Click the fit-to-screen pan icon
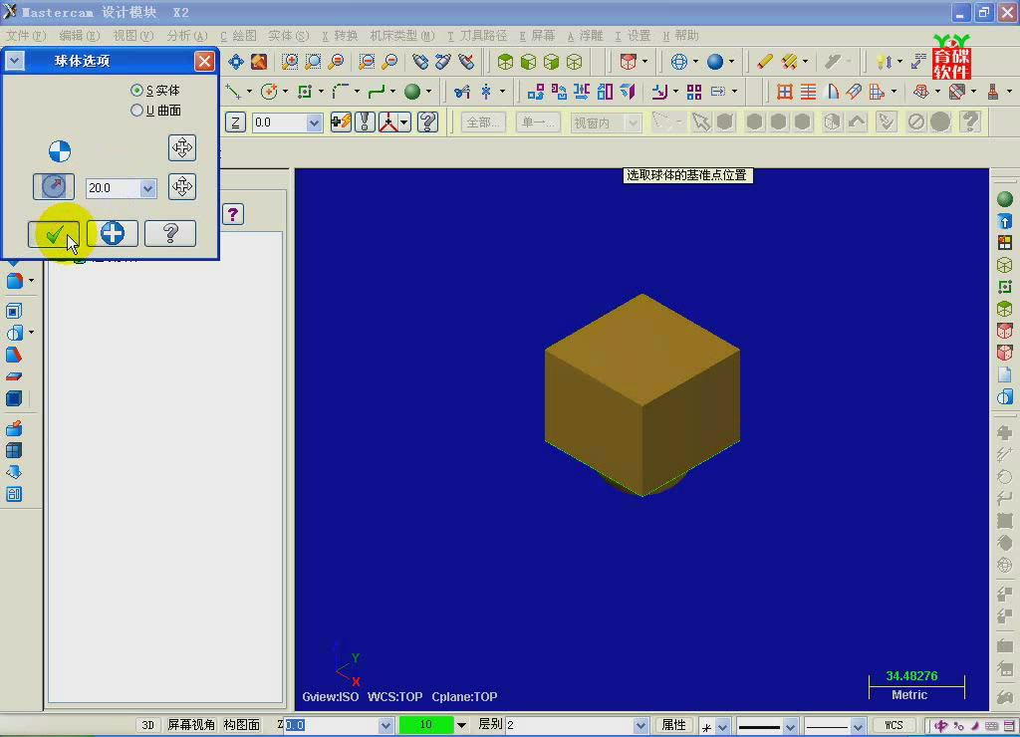This screenshot has height=737, width=1020. pyautogui.click(x=235, y=62)
